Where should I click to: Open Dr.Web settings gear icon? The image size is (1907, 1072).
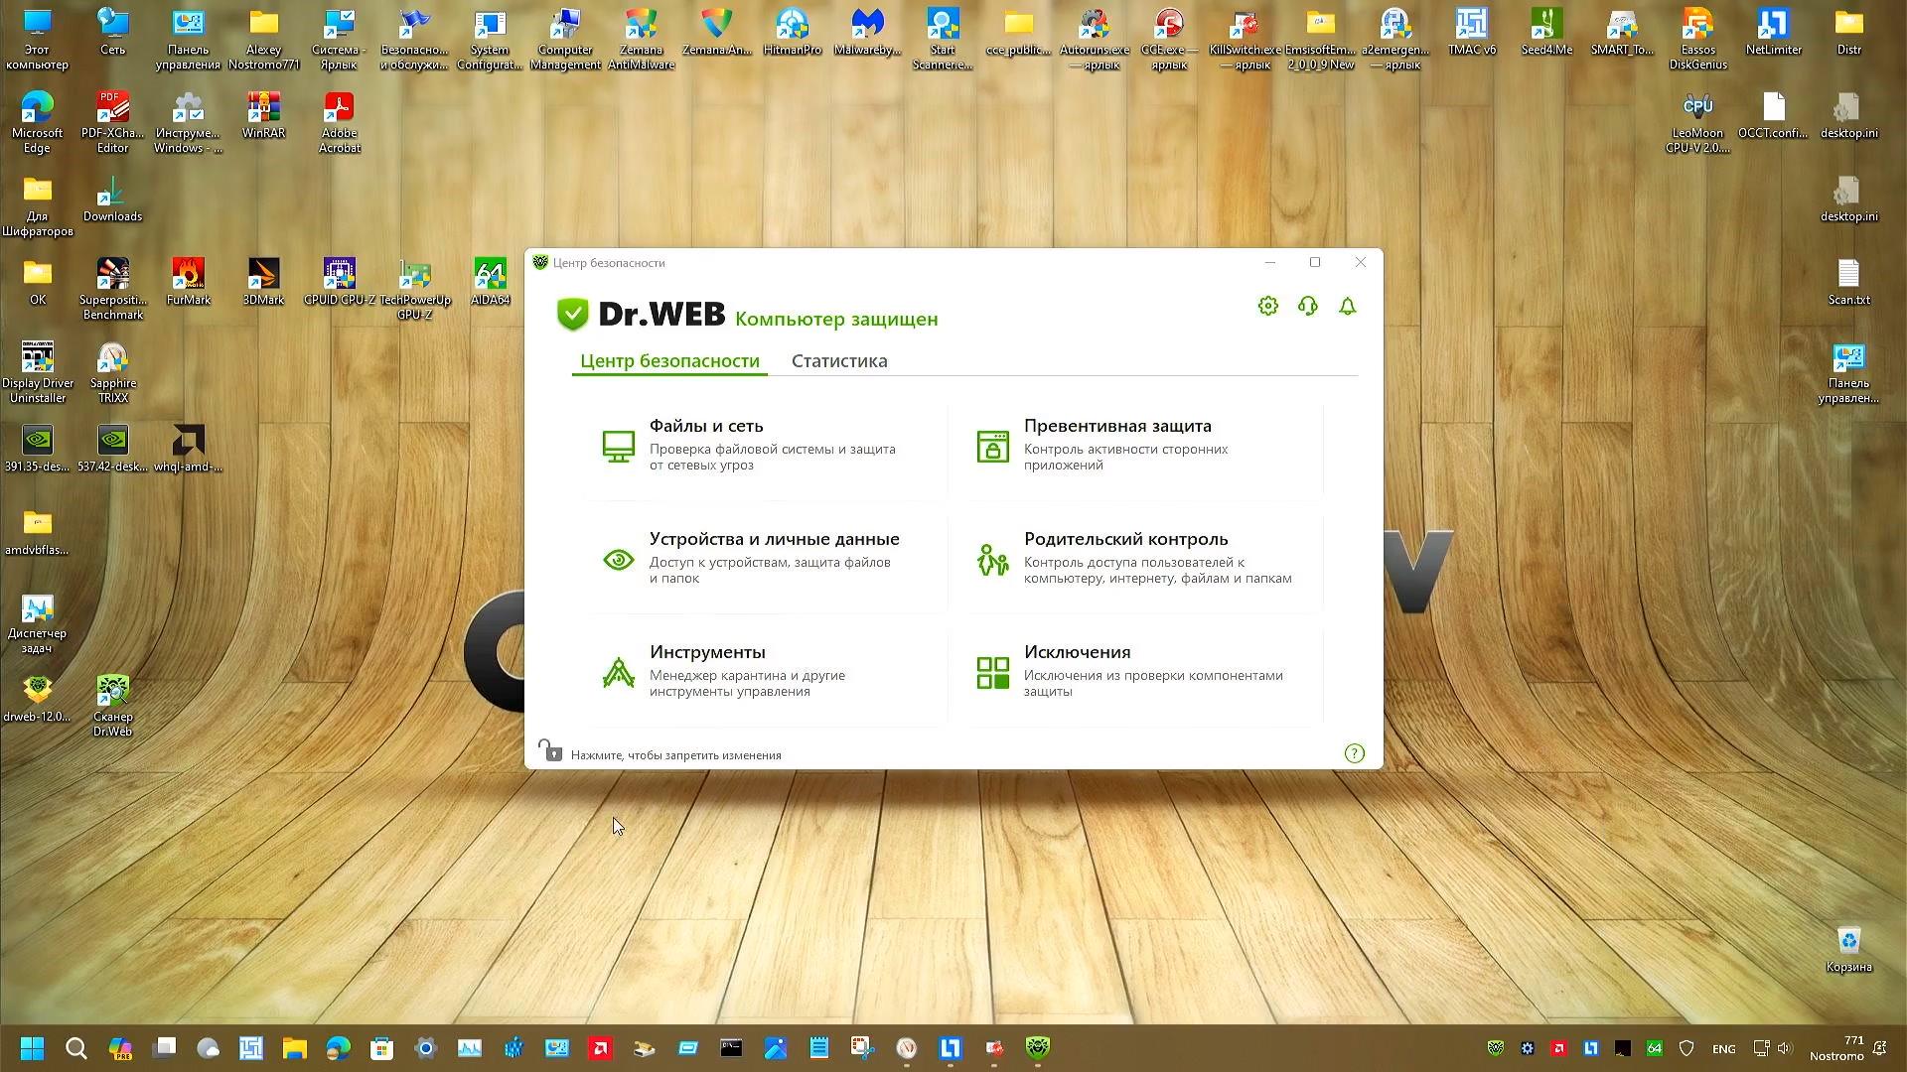(x=1267, y=307)
